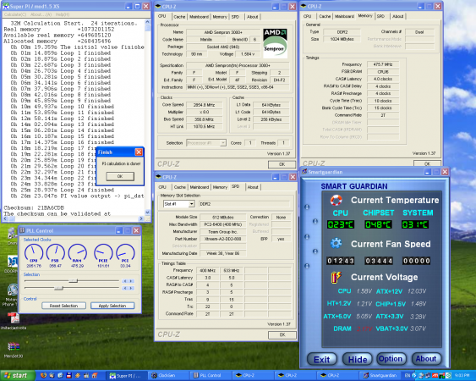The image size is (476, 381).
Task: Click Exit in Smart Guardian
Action: point(322,360)
